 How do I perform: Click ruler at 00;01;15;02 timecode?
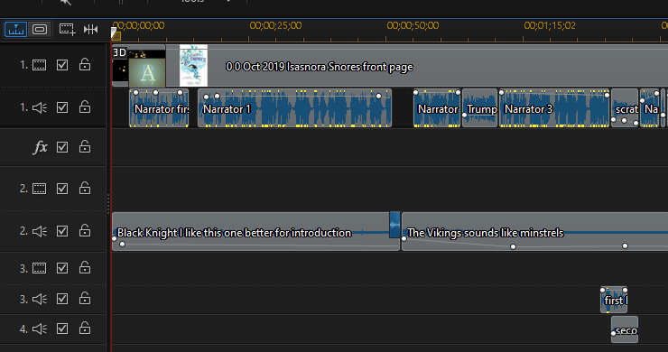(x=550, y=25)
